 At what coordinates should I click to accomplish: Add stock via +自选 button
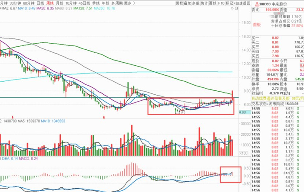(238, 3)
